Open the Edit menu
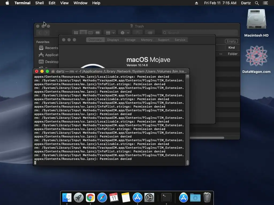Viewport: 274px width, 205px height. pyautogui.click(x=52, y=3)
